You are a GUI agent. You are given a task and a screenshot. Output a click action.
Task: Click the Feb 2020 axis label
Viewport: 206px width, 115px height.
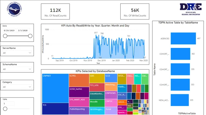(130, 60)
